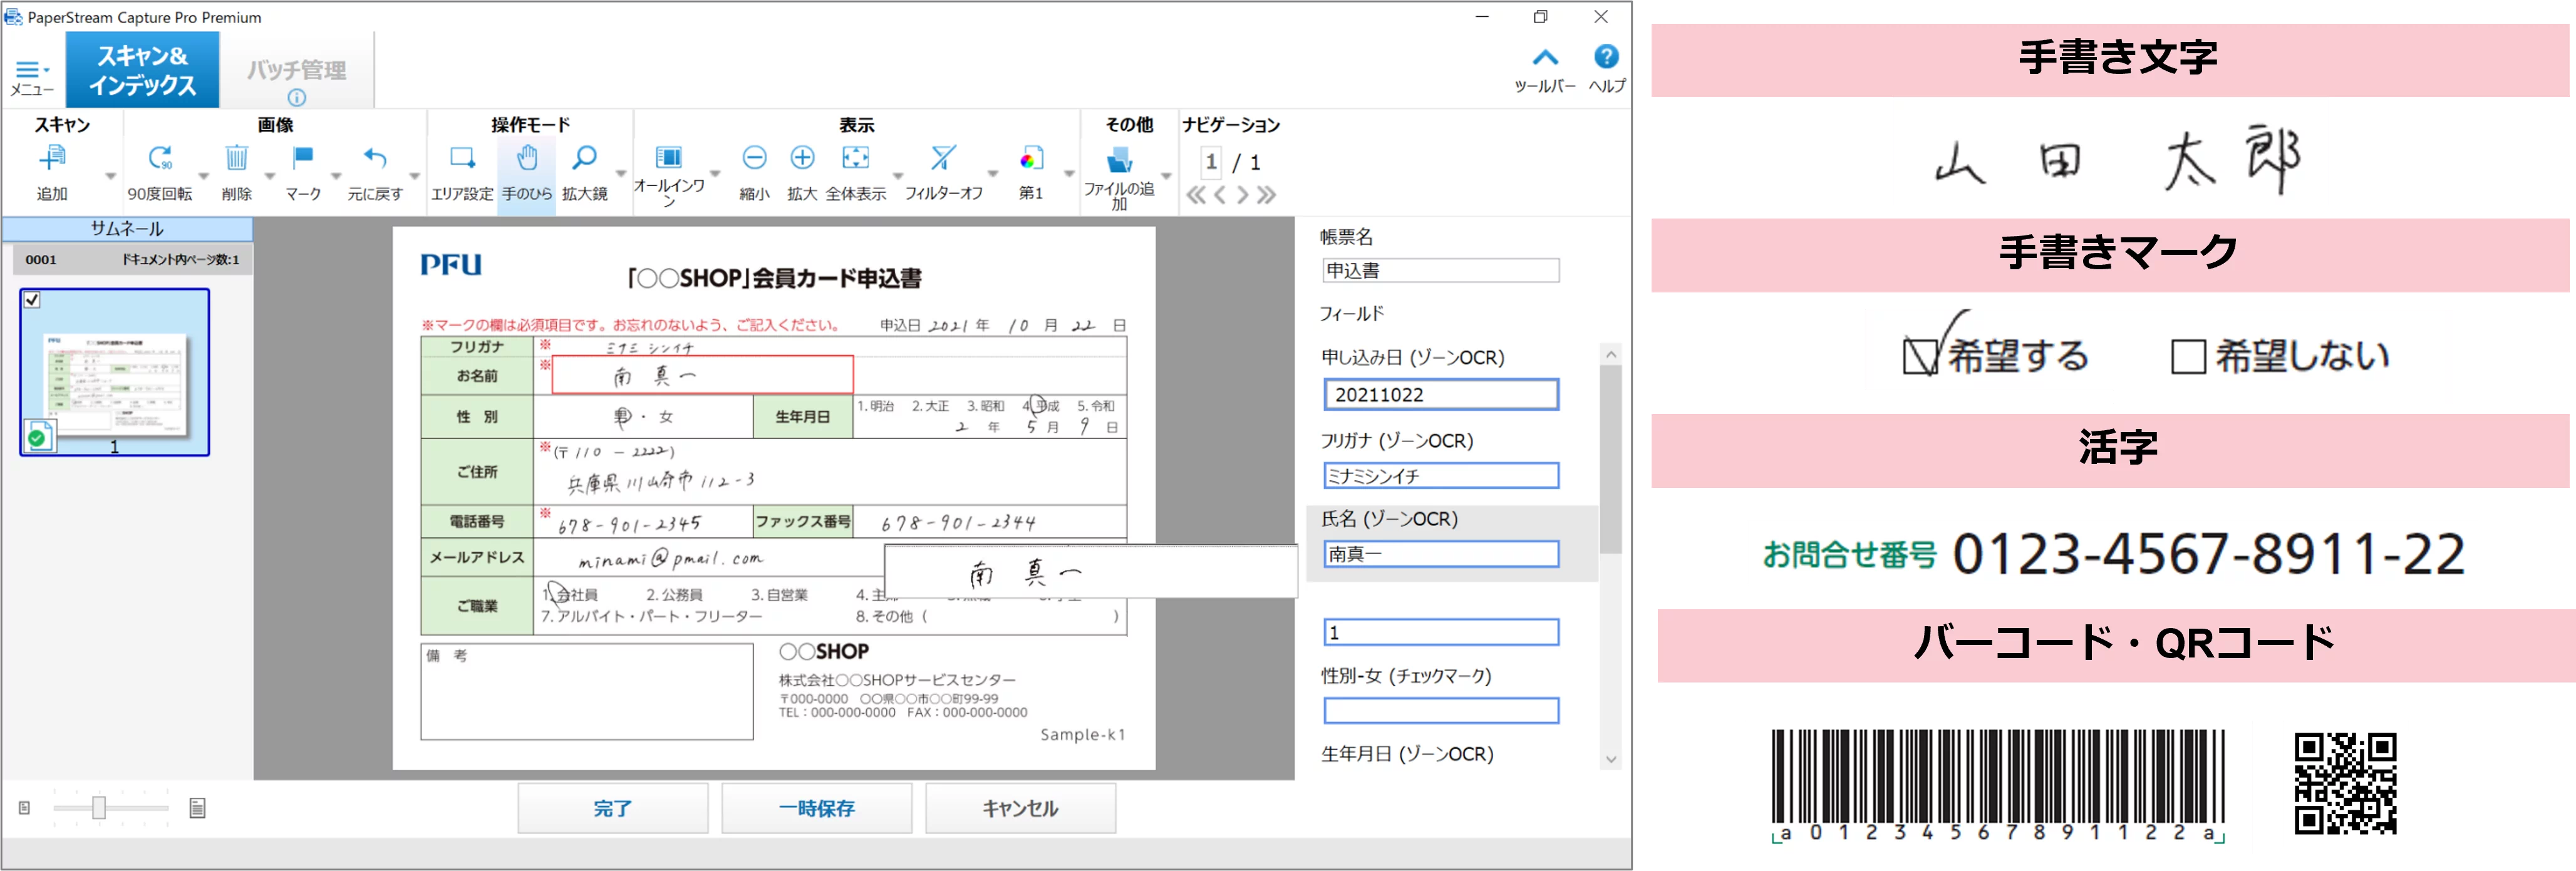Click large page icon right of zoom slider
2576x871 pixels.
(x=197, y=808)
